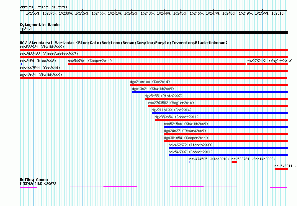Click the short red bar of nsv522781
Viewport: 297px width, 206px height.
coord(234,162)
